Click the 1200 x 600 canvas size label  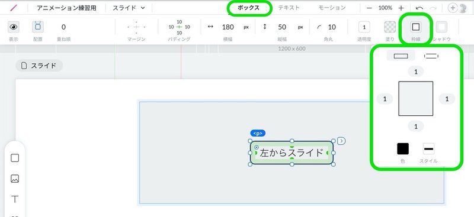[292, 48]
